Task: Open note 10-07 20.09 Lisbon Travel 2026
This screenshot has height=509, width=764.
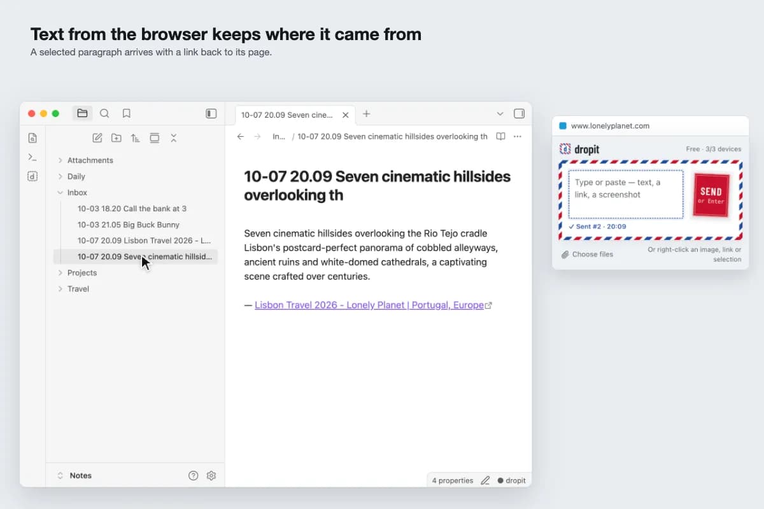Action: click(144, 241)
